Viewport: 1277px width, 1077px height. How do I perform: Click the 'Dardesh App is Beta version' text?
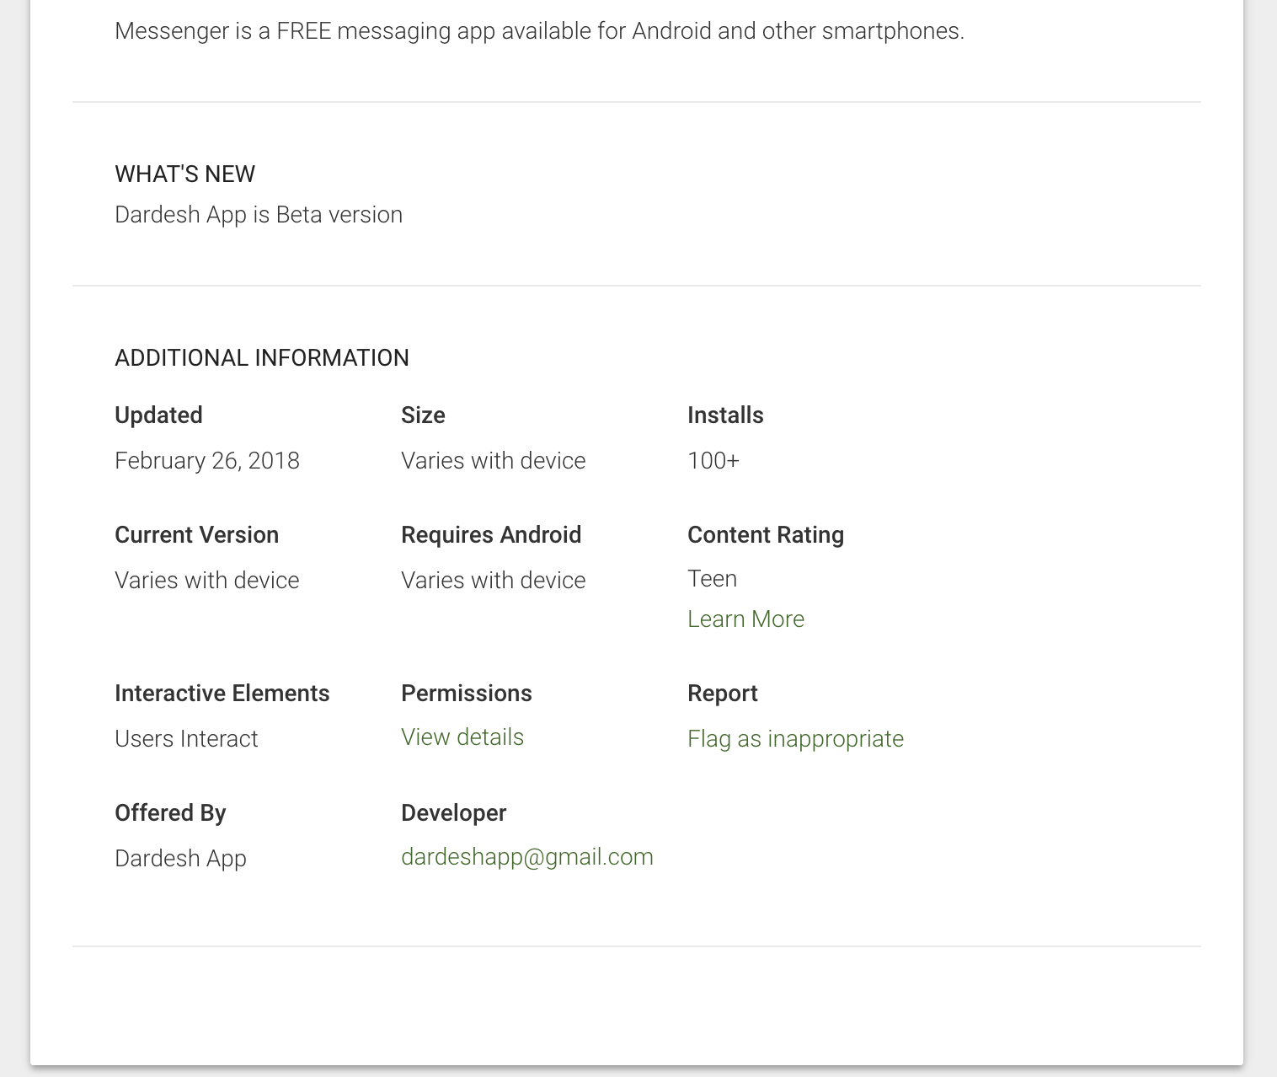pos(259,215)
